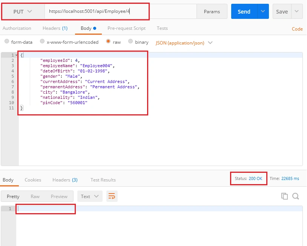Click the blue Send button
This screenshot has height=246, width=307.
tap(244, 12)
